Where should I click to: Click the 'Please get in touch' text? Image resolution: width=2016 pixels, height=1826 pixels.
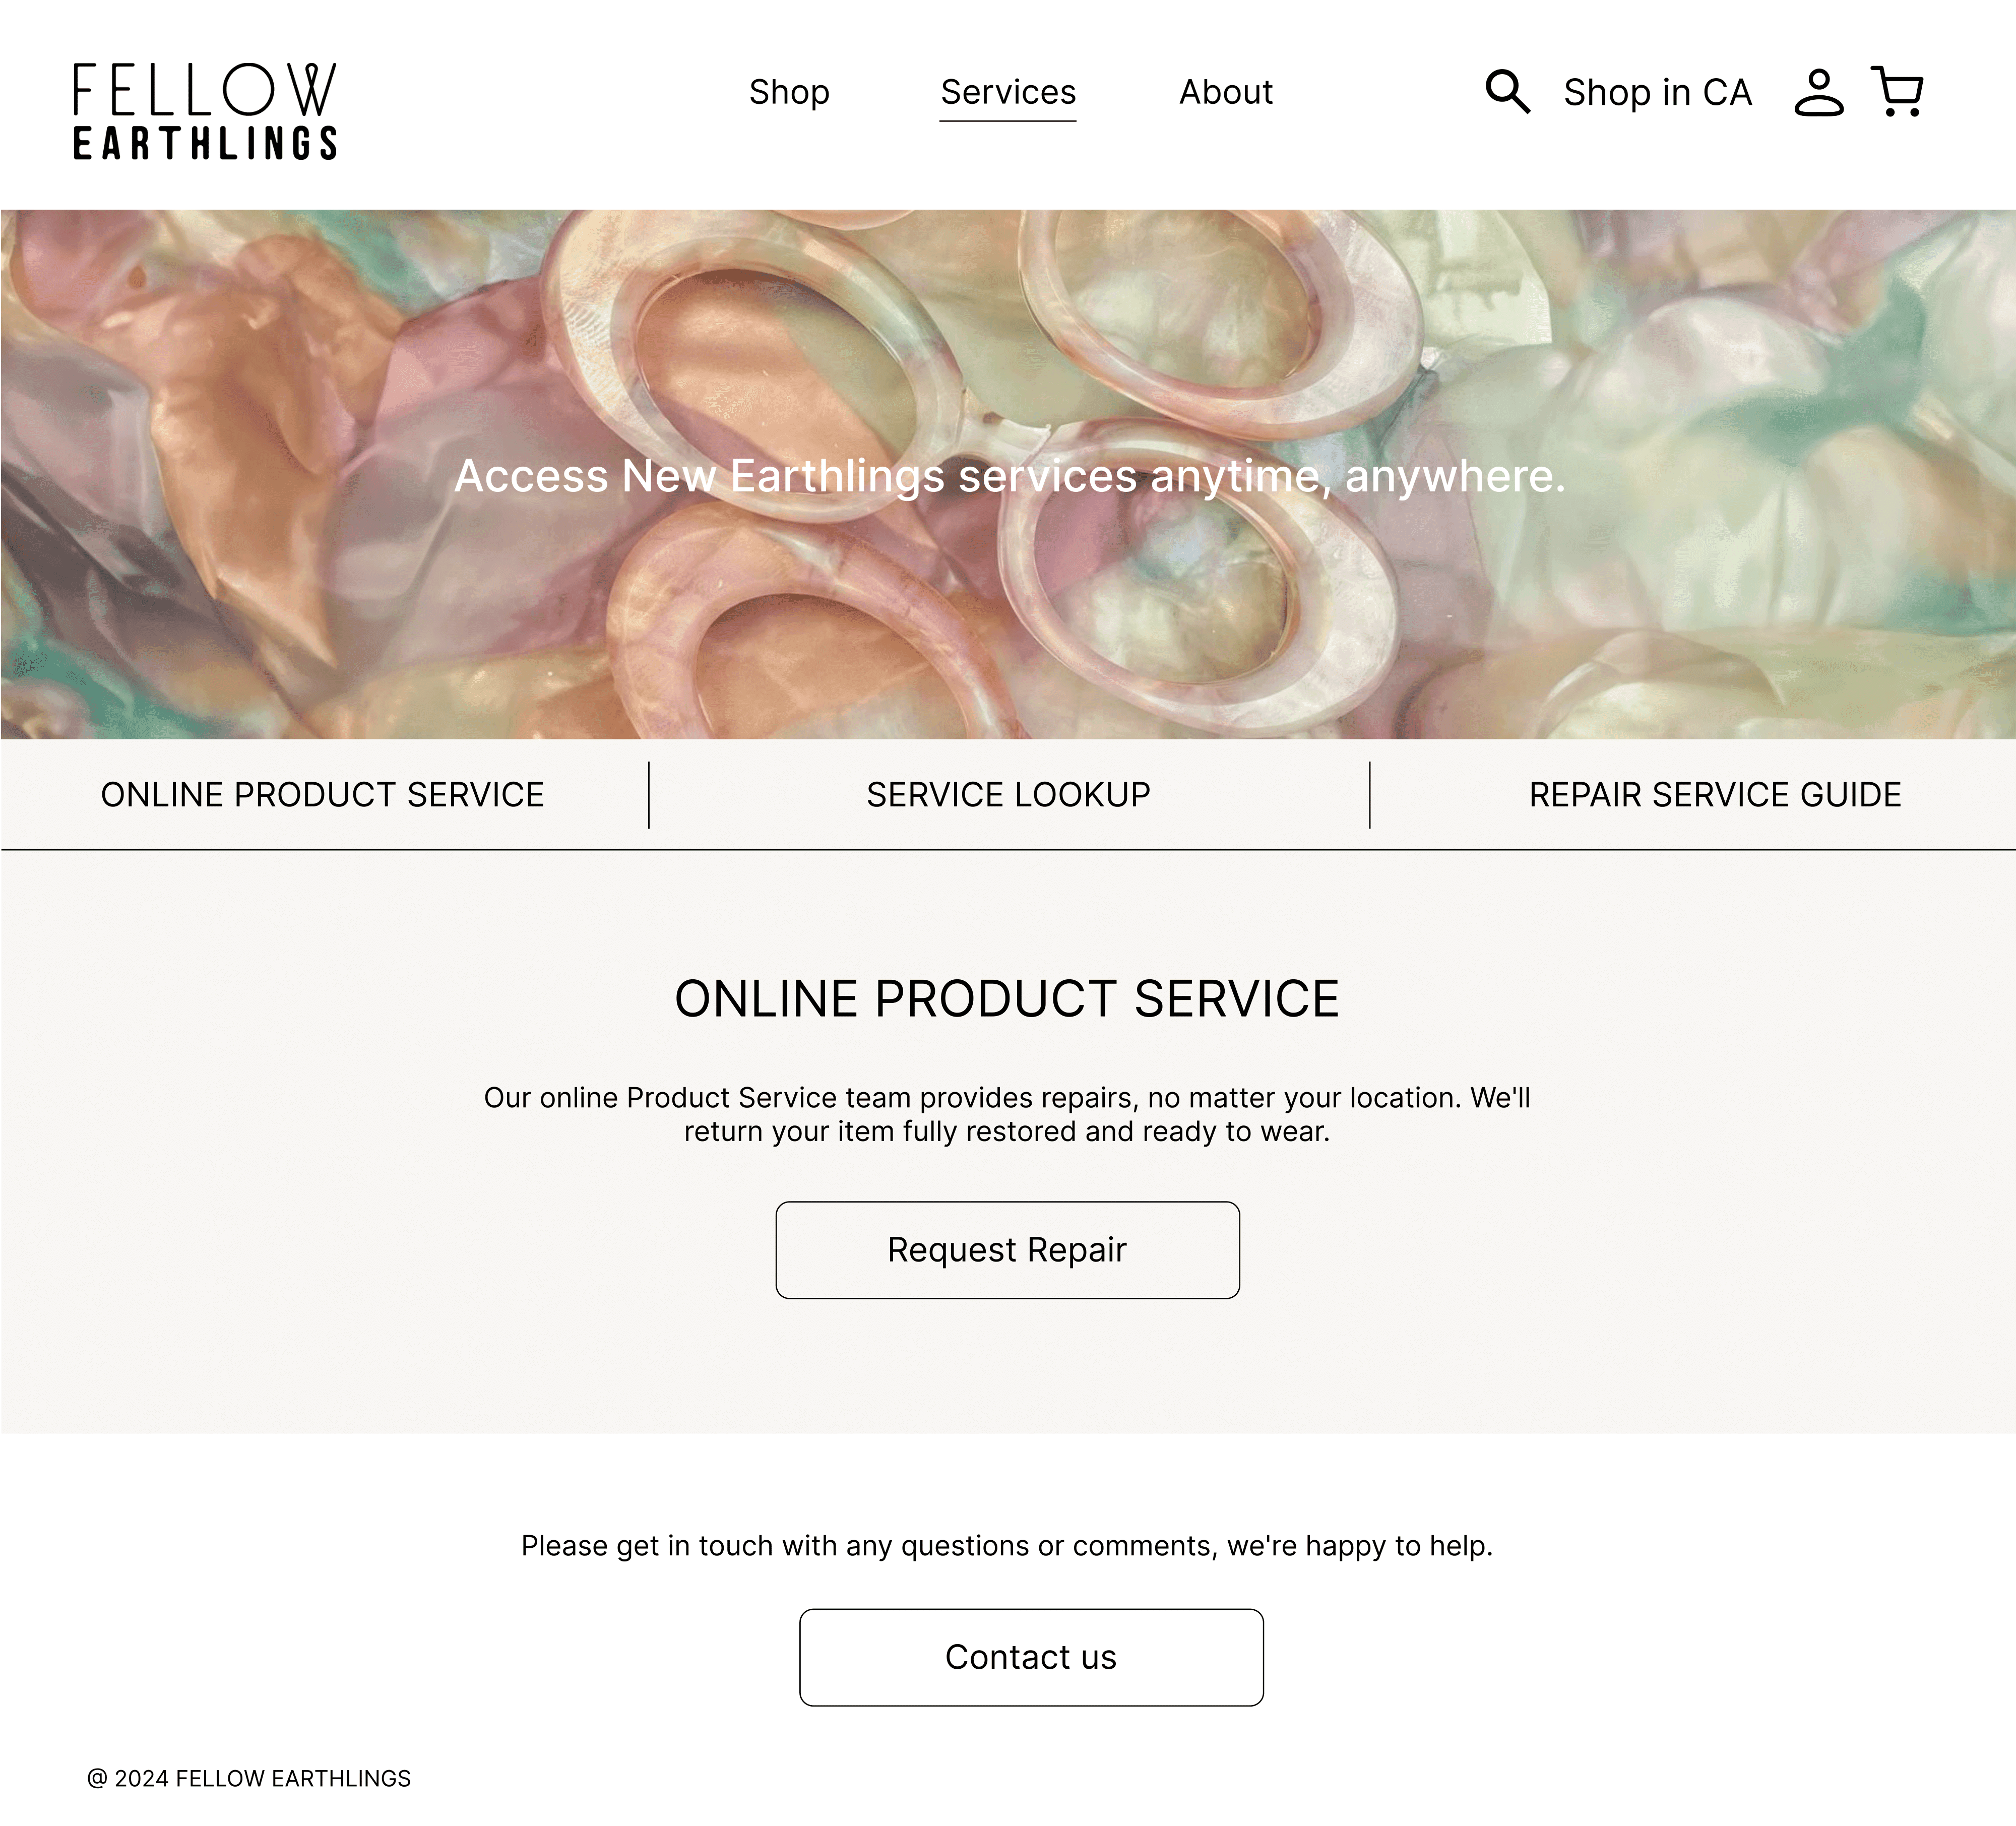click(1007, 1546)
